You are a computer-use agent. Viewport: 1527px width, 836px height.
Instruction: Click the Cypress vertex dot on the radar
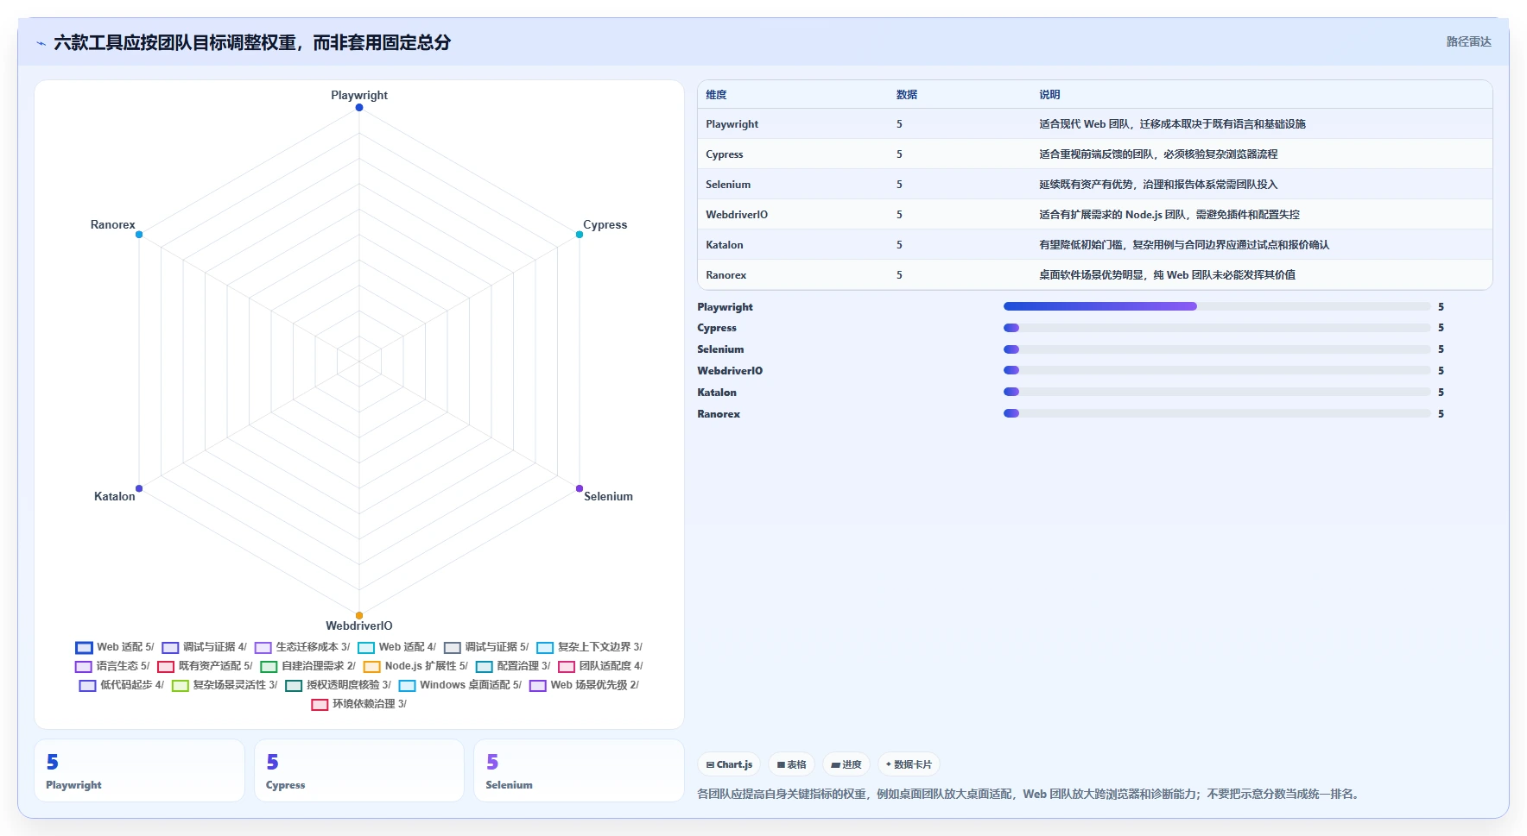click(580, 235)
